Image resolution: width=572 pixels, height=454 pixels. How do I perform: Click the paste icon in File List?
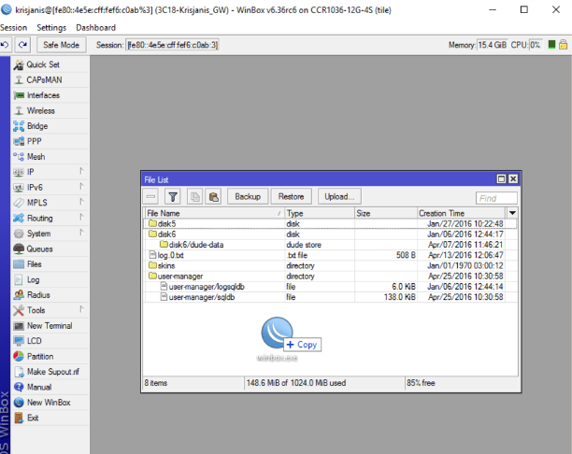coord(213,197)
